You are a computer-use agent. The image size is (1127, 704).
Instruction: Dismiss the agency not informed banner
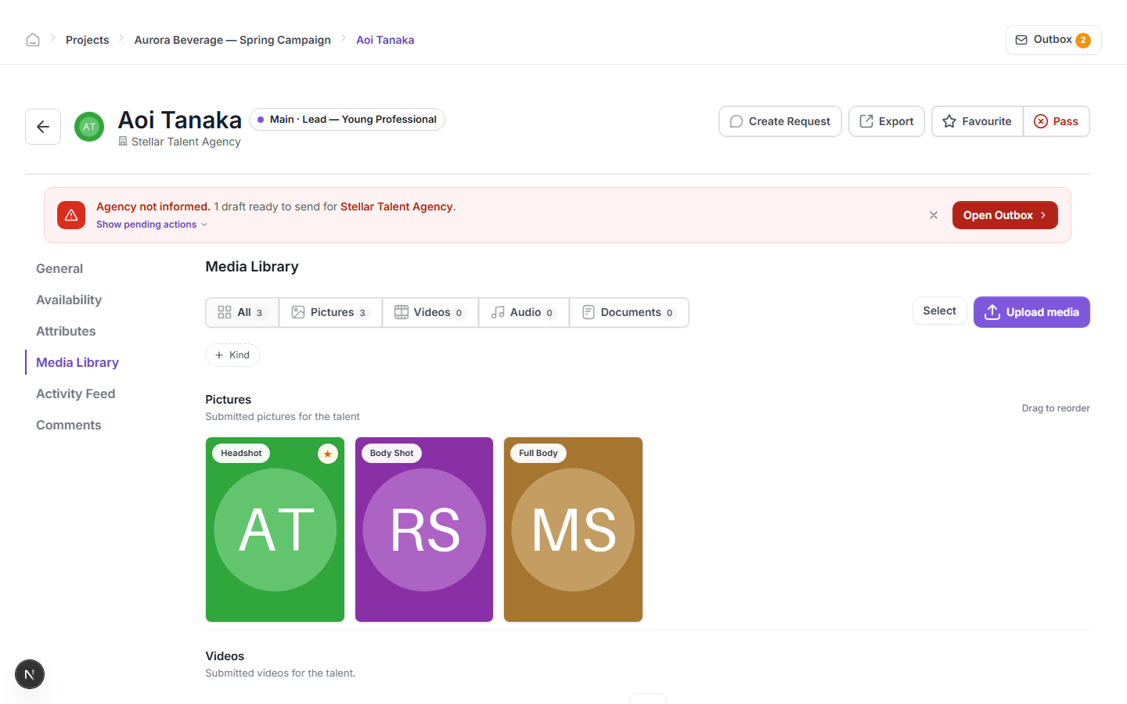934,215
